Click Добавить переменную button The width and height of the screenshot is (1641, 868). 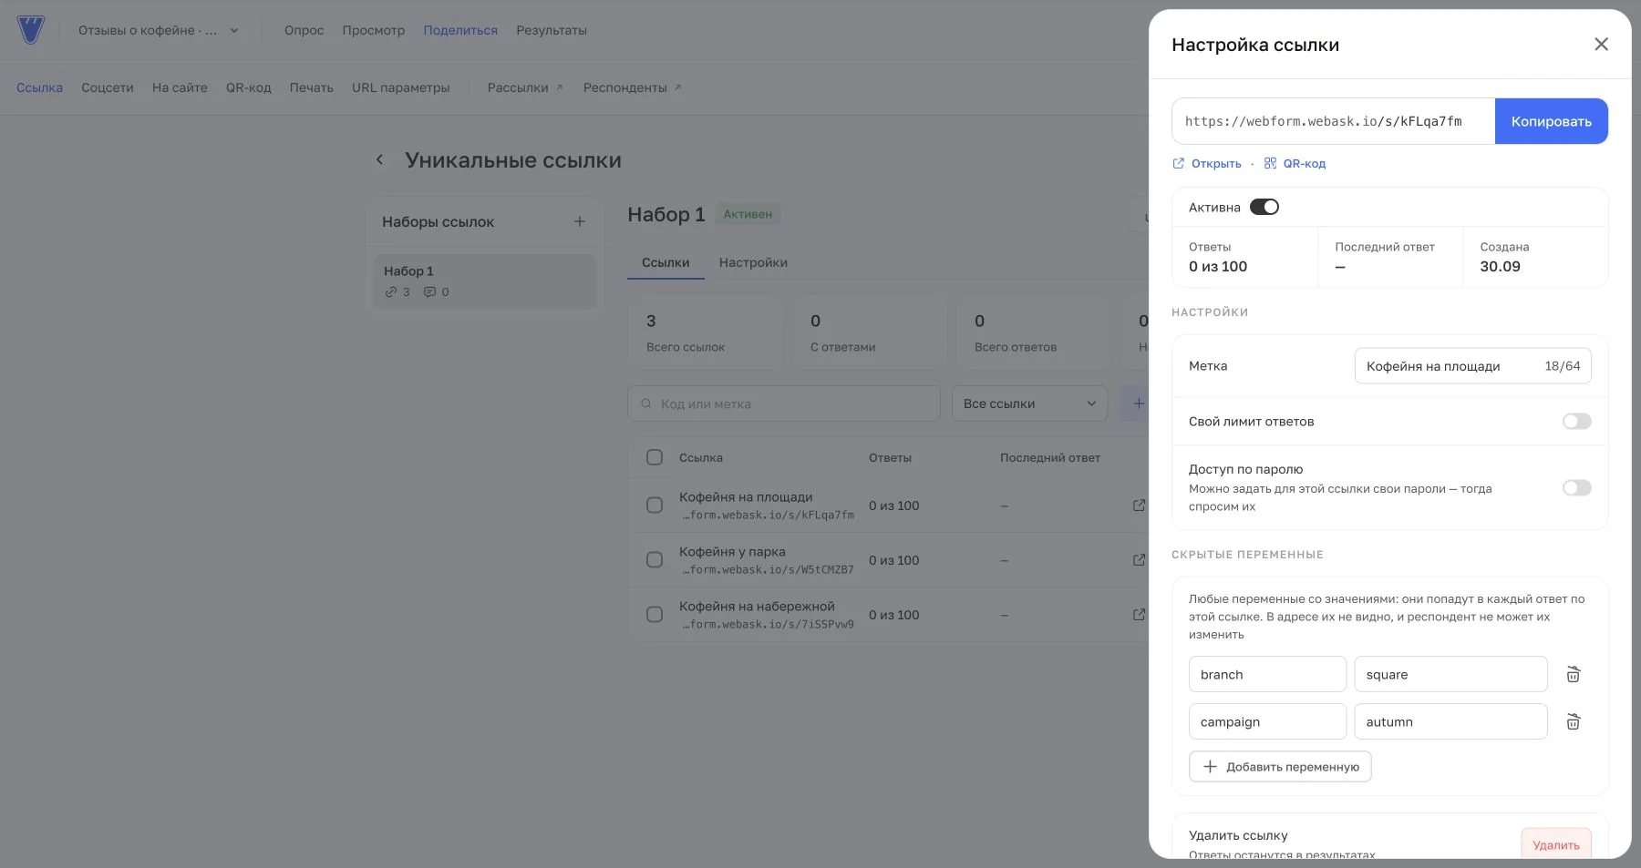(x=1280, y=767)
